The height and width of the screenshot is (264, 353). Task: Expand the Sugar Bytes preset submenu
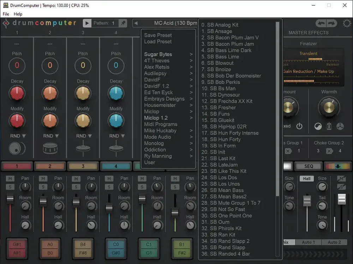click(168, 54)
